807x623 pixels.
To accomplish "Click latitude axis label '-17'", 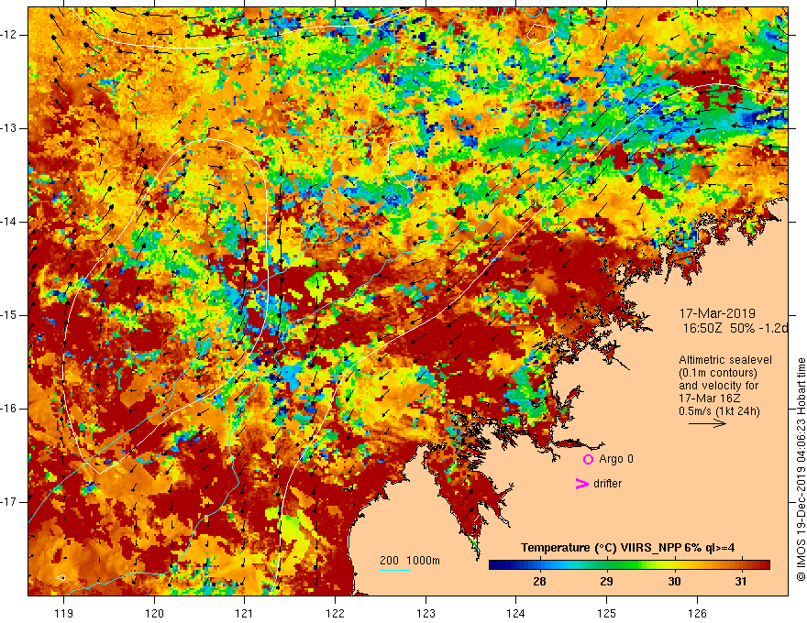I will point(9,502).
